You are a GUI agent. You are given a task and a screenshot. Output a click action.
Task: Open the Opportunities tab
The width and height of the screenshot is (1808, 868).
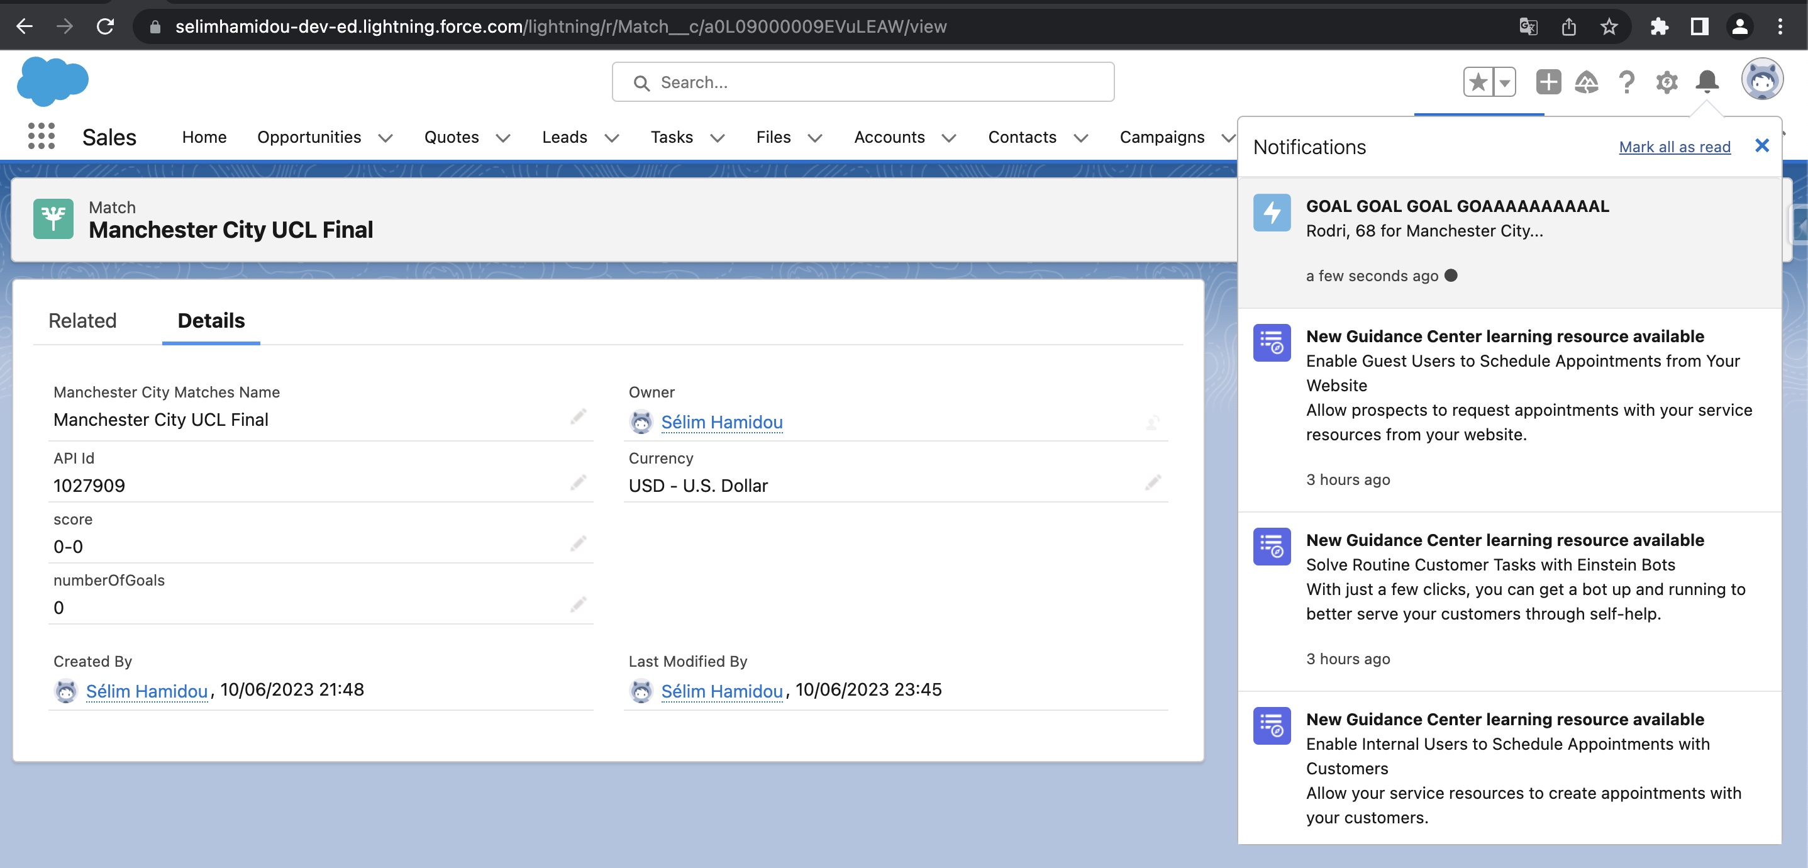(x=309, y=137)
